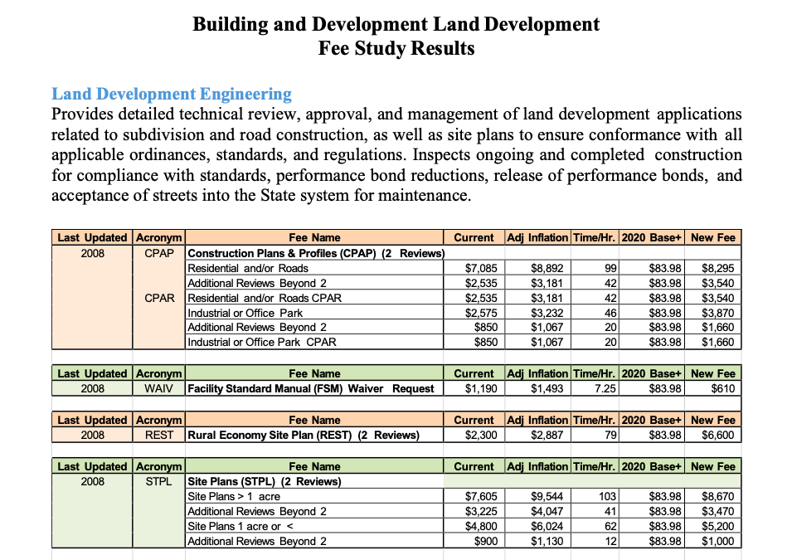This screenshot has height=560, width=792.
Task: Select the Site Plans > 1 acre row
Action: pyautogui.click(x=234, y=496)
